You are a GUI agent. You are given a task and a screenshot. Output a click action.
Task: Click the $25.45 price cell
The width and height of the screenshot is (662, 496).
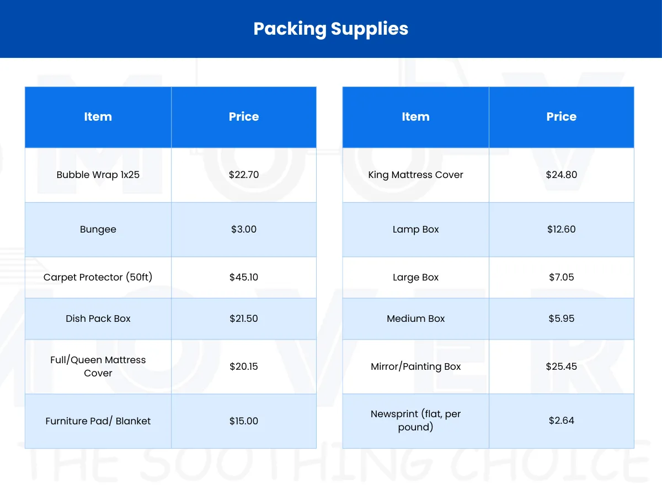click(x=562, y=366)
